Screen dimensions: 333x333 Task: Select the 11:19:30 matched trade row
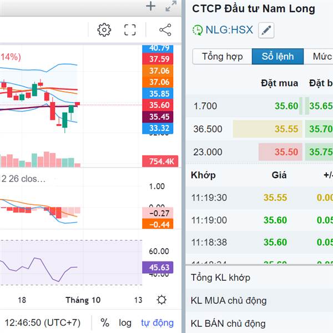tap(259, 198)
